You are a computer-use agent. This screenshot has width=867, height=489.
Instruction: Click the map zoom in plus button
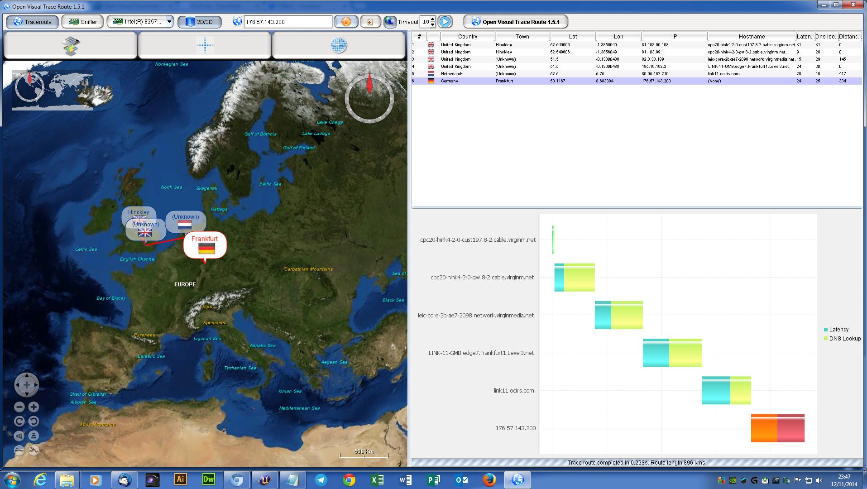tap(34, 407)
